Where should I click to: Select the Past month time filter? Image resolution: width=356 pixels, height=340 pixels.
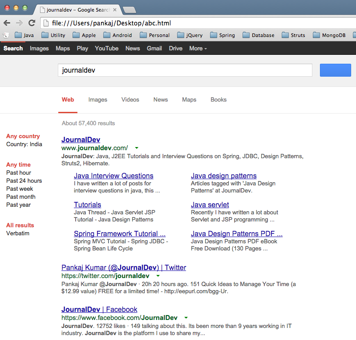tap(20, 197)
